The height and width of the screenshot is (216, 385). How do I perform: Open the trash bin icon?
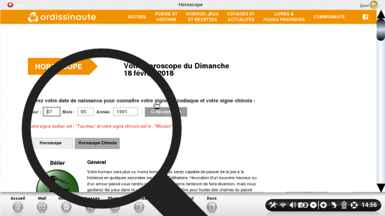click(344, 205)
